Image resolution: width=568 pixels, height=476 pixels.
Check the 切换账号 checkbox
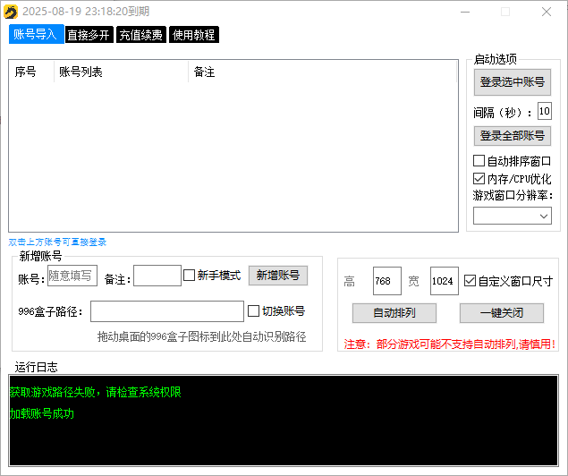(x=253, y=311)
